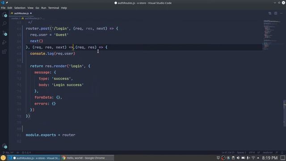
Task: Open the Selection menu
Action: pos(20,8)
